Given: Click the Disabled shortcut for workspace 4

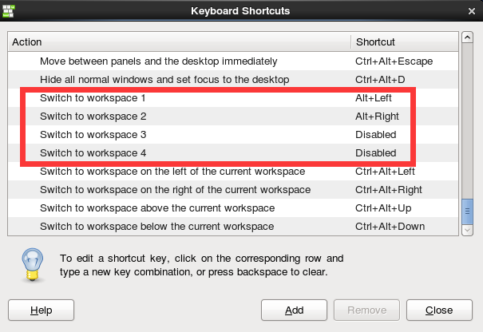Looking at the screenshot, I should coord(375,152).
